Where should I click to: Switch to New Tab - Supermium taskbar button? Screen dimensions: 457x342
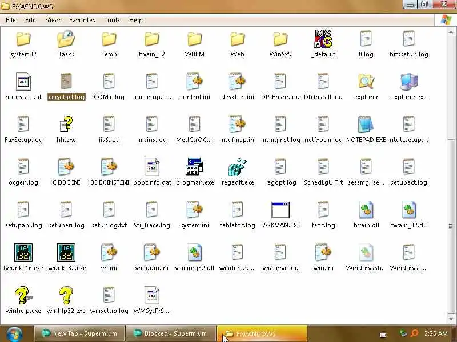click(x=79, y=333)
